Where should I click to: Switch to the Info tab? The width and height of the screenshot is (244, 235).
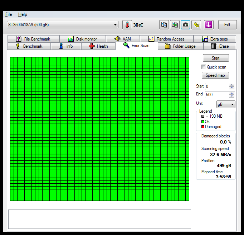coord(66,46)
